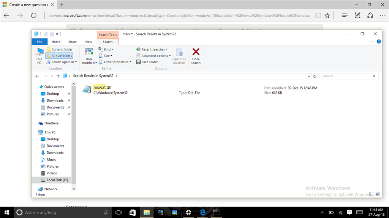This screenshot has height=218, width=389.
Task: Open pinned Pictures under Quick access
Action: [52, 114]
